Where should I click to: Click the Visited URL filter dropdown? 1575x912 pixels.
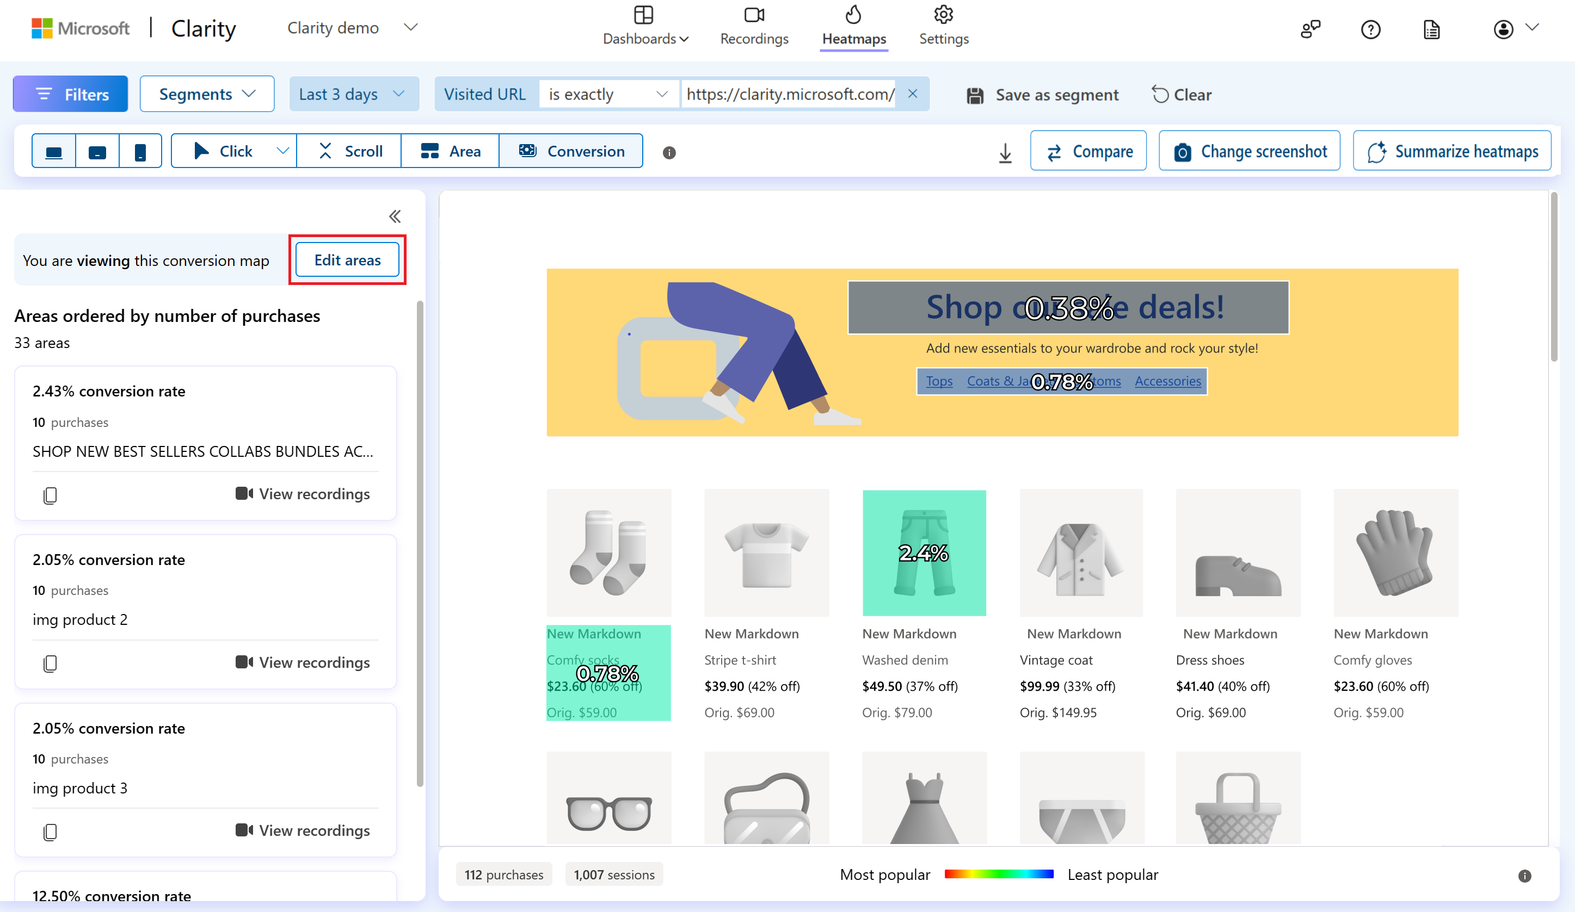(487, 95)
